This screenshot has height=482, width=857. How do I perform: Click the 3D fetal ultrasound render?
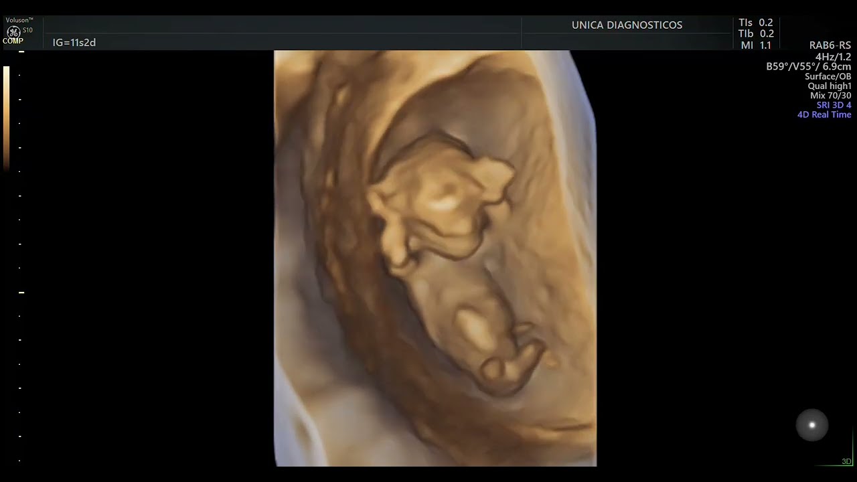(x=435, y=258)
